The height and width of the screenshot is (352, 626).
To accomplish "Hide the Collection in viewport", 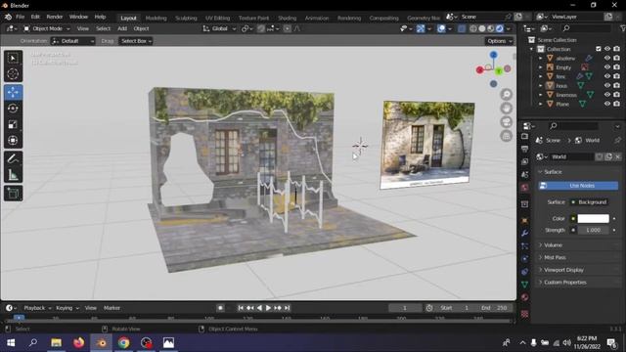I will pyautogui.click(x=607, y=49).
